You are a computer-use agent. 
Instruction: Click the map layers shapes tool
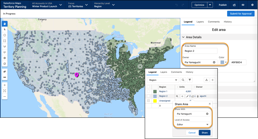tap(5, 71)
